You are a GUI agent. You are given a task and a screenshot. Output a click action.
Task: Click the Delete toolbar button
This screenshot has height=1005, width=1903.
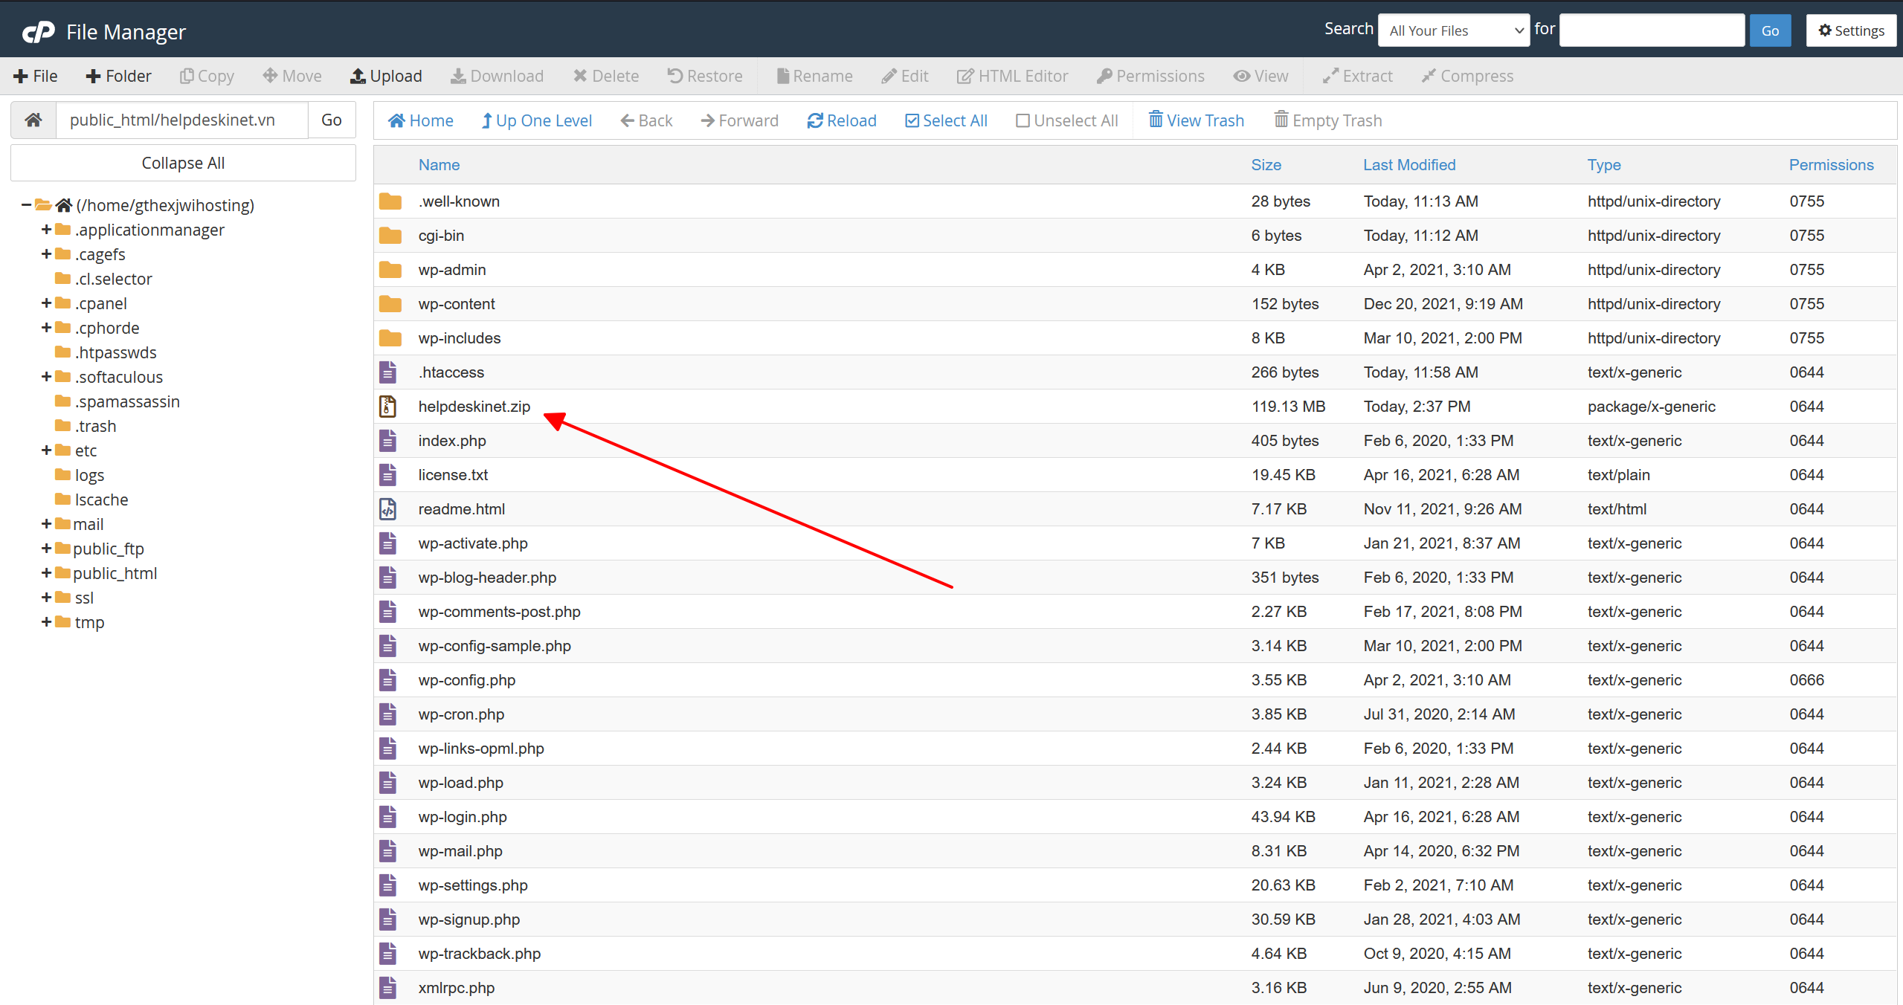[x=606, y=76]
